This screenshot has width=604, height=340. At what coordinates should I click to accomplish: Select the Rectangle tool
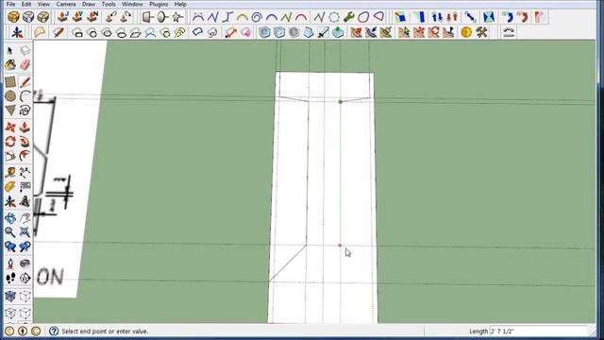pyautogui.click(x=10, y=82)
